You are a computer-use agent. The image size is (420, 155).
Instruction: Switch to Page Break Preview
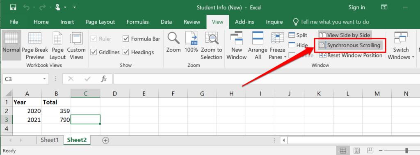tap(35, 46)
